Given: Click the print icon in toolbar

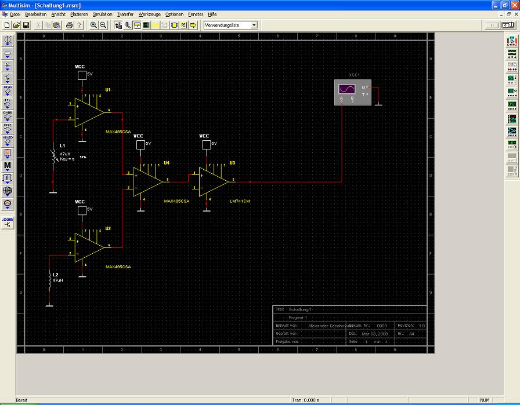Looking at the screenshot, I should point(69,25).
